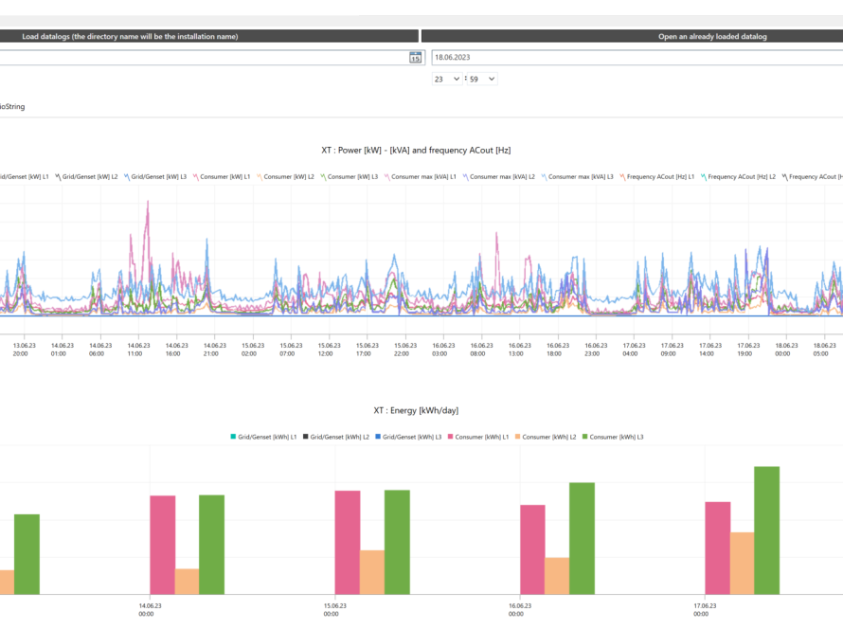
Task: Click the Grid/Genset [kW] L2 line legend icon
Action: [58, 176]
